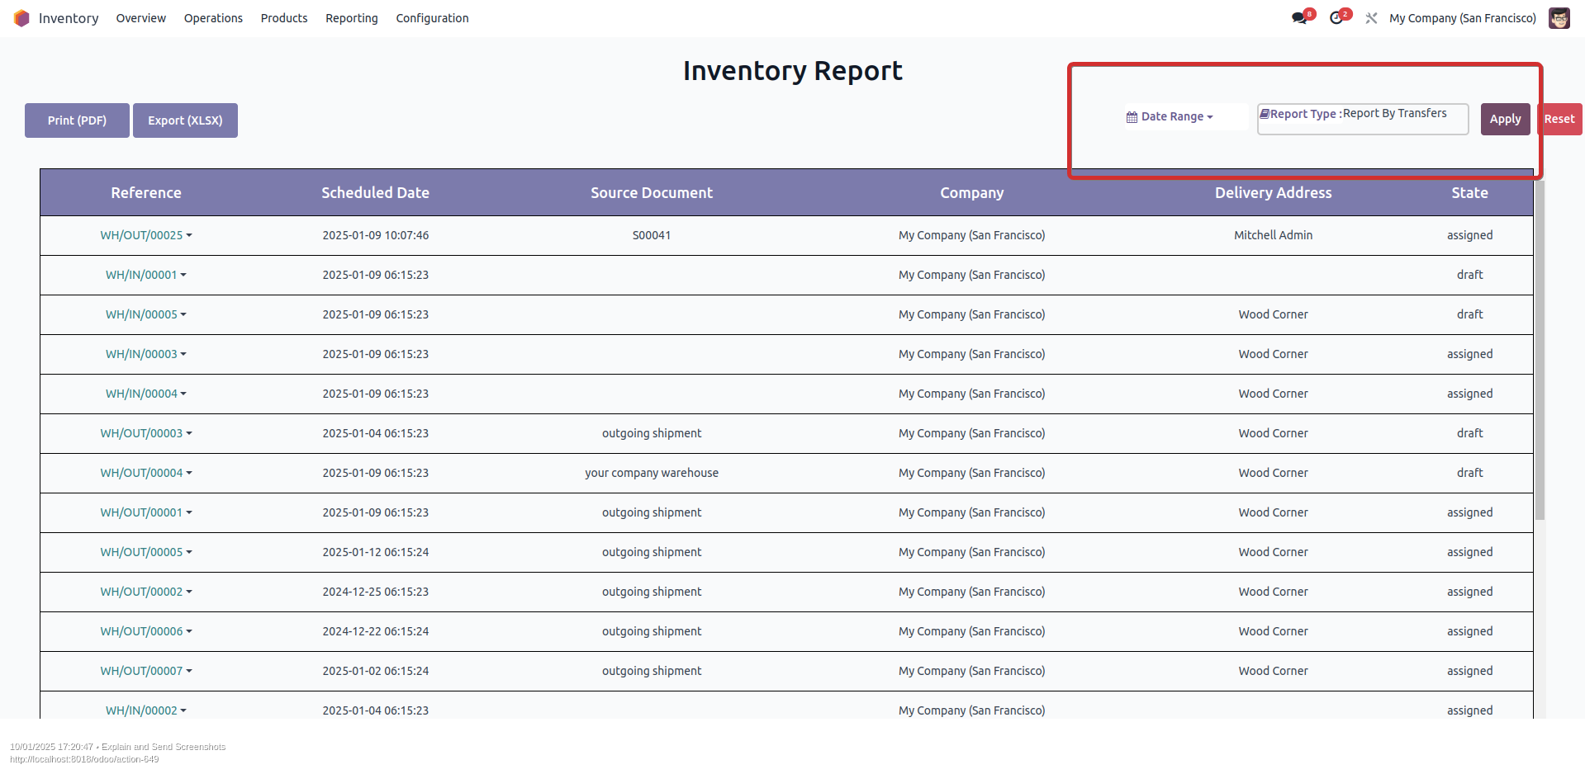Open the Date Range dropdown
Image resolution: width=1585 pixels, height=774 pixels.
tap(1170, 117)
